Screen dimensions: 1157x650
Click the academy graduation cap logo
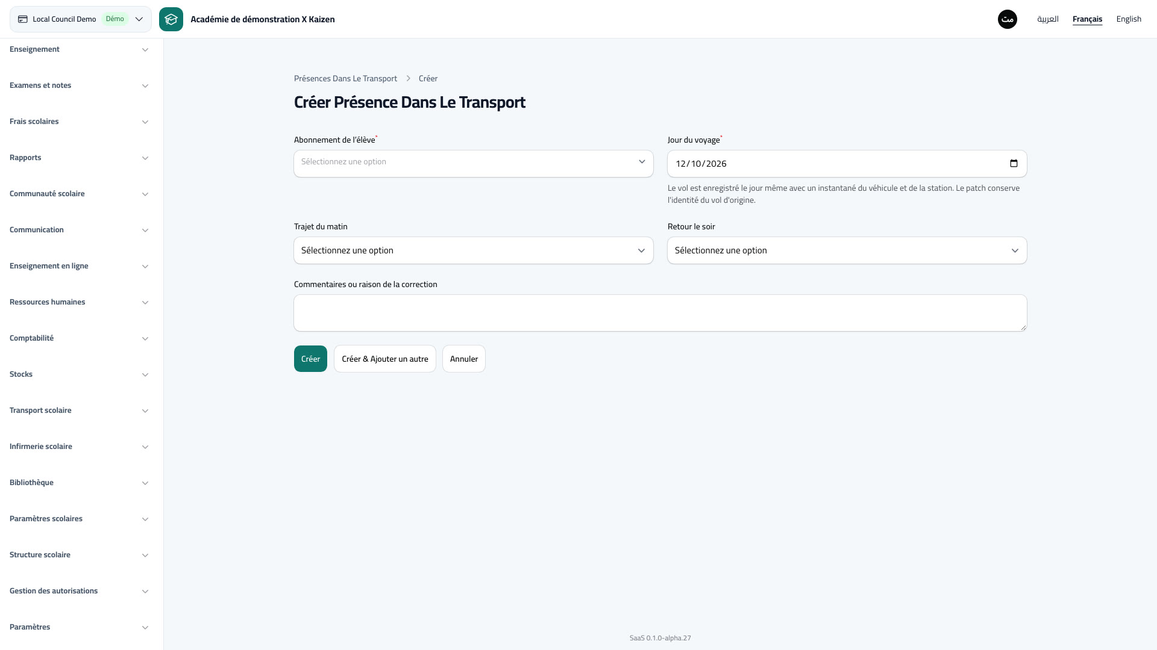tap(171, 19)
